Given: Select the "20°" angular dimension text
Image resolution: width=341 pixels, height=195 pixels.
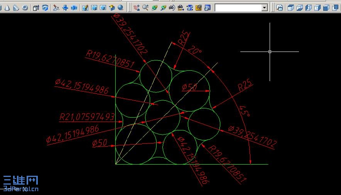Looking at the screenshot, I should click(195, 50).
